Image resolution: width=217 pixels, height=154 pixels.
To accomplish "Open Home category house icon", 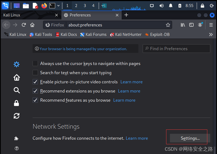I will pos(17,77).
